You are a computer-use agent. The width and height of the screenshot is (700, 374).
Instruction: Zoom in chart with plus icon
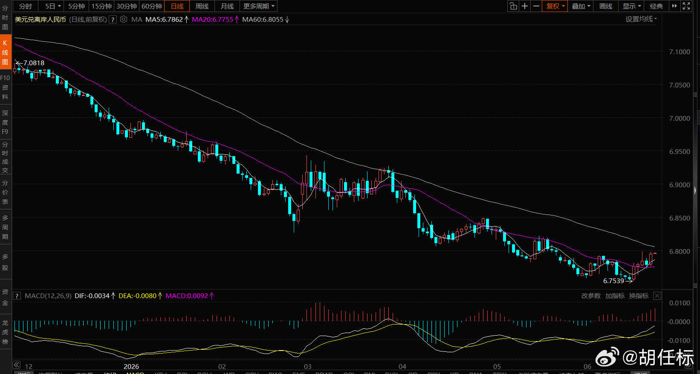coord(525,6)
